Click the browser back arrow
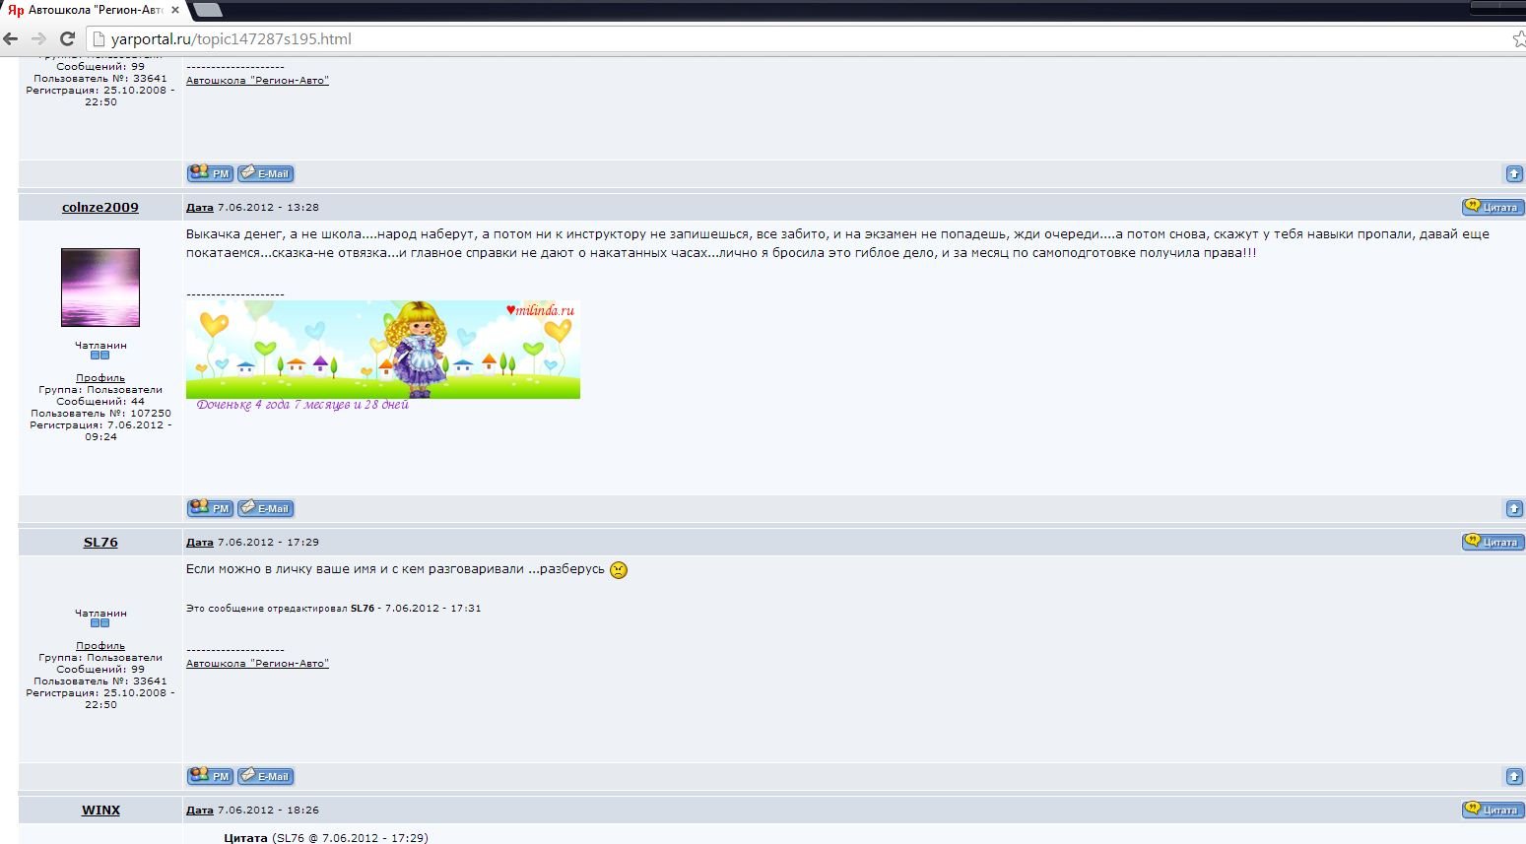 pyautogui.click(x=11, y=39)
